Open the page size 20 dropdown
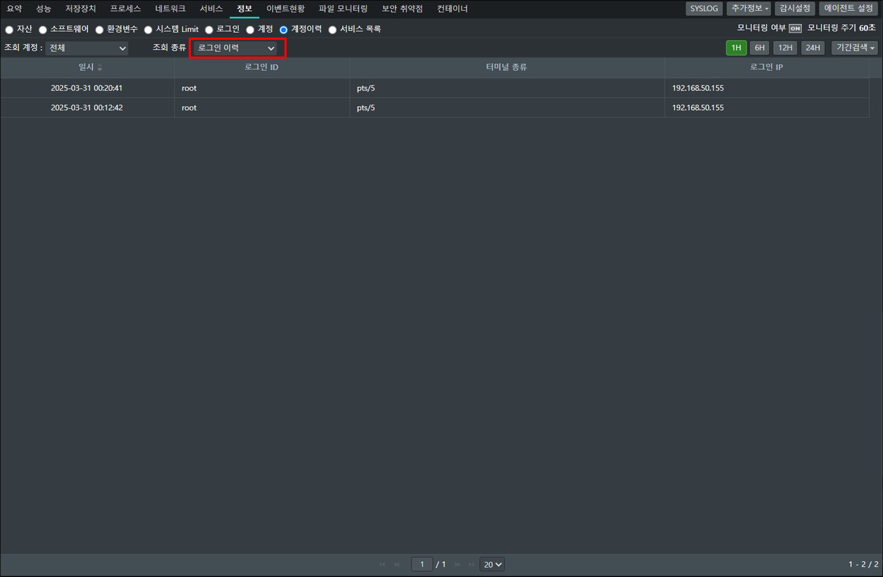883x577 pixels. coord(492,564)
